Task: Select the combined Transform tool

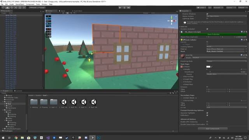Action: pos(24,8)
